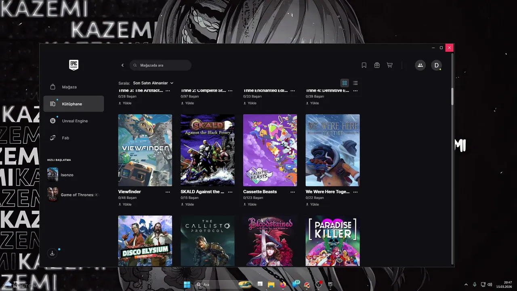Open File Explorer from the taskbar
Screen dimensions: 517x291
pyautogui.click(x=271, y=285)
